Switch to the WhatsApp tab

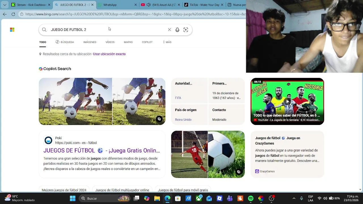click(x=117, y=5)
